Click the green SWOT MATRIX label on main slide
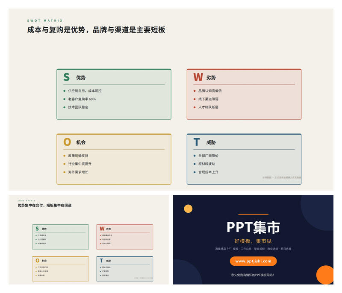This screenshot has height=293, width=342. coord(45,20)
